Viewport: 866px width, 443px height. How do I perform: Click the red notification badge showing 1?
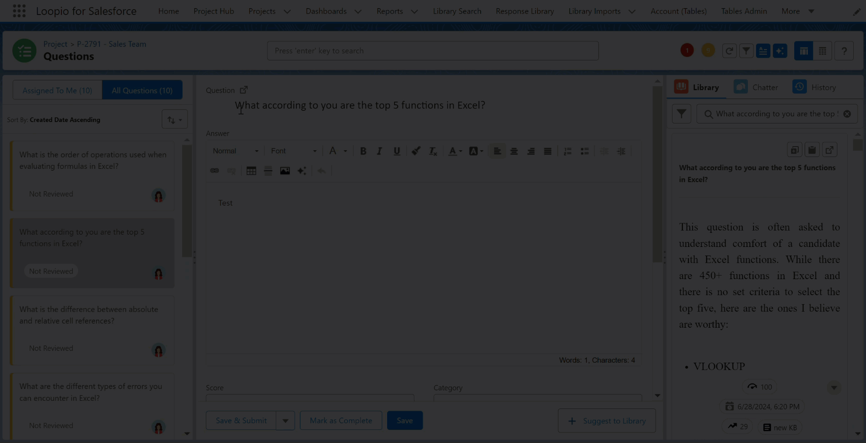point(687,50)
